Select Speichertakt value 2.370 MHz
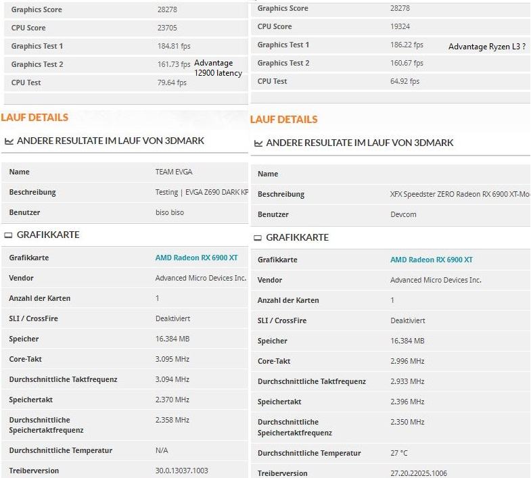 pos(172,400)
